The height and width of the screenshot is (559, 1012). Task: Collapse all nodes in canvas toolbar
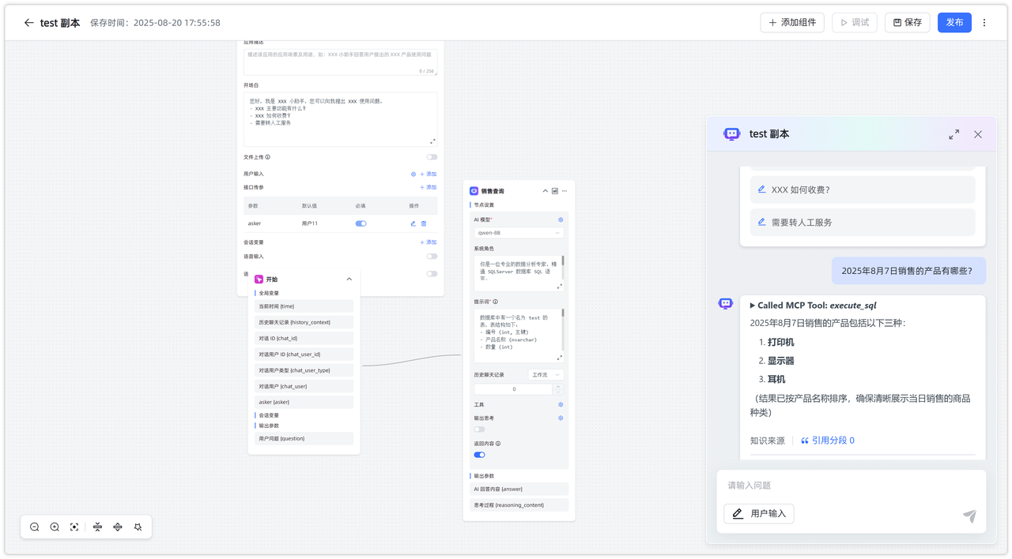click(97, 527)
